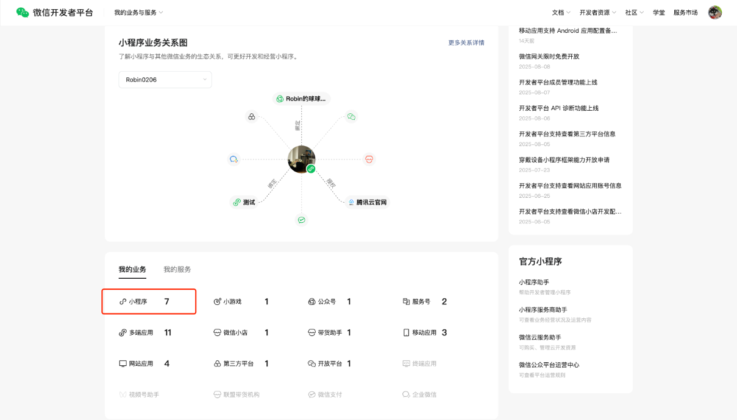Expand the 我的业务与服务 dropdown
Image resolution: width=737 pixels, height=420 pixels.
138,13
